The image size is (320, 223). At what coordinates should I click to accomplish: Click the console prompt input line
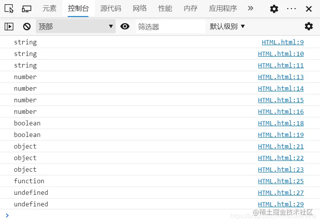(x=160, y=216)
